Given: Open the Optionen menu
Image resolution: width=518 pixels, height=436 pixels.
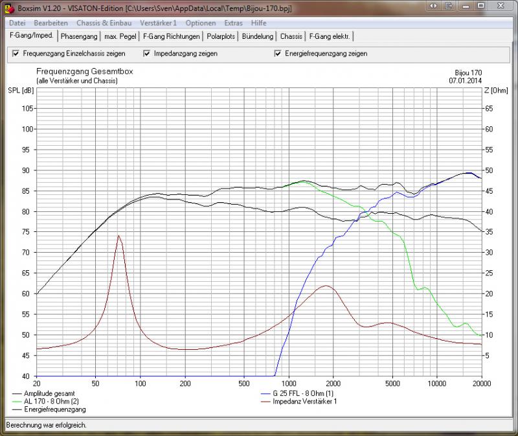Looking at the screenshot, I should 200,23.
